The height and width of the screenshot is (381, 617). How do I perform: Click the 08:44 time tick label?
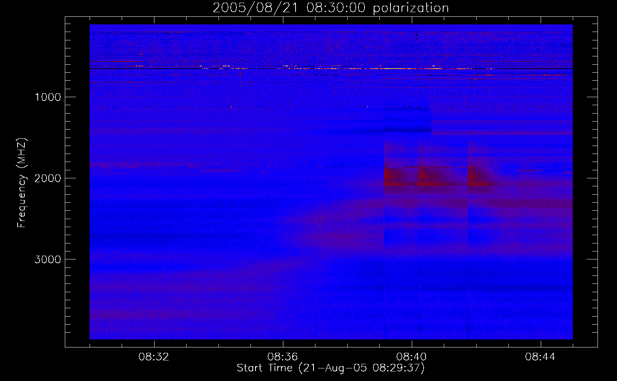pos(540,357)
